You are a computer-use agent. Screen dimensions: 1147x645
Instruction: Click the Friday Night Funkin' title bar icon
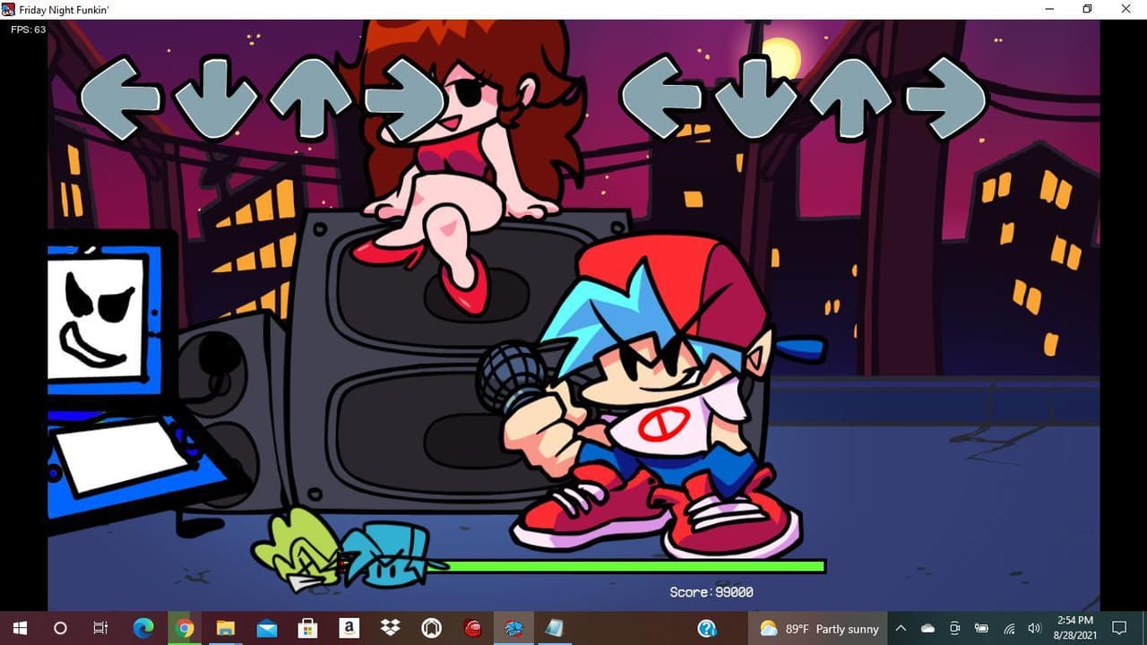coord(9,9)
